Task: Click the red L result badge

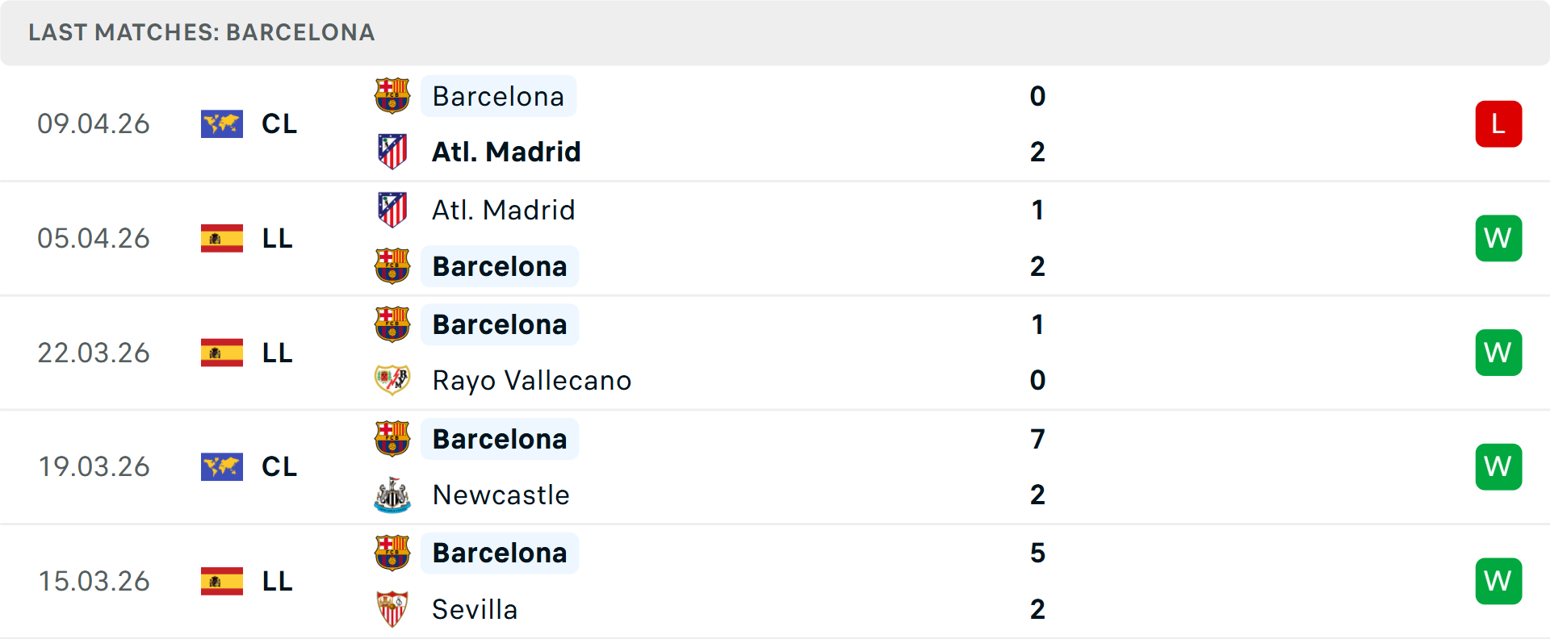Action: pos(1498,123)
